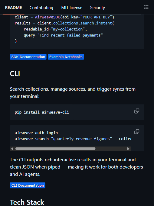Click the Tech Stack heading
The width and height of the screenshot is (154, 206).
(x=27, y=202)
